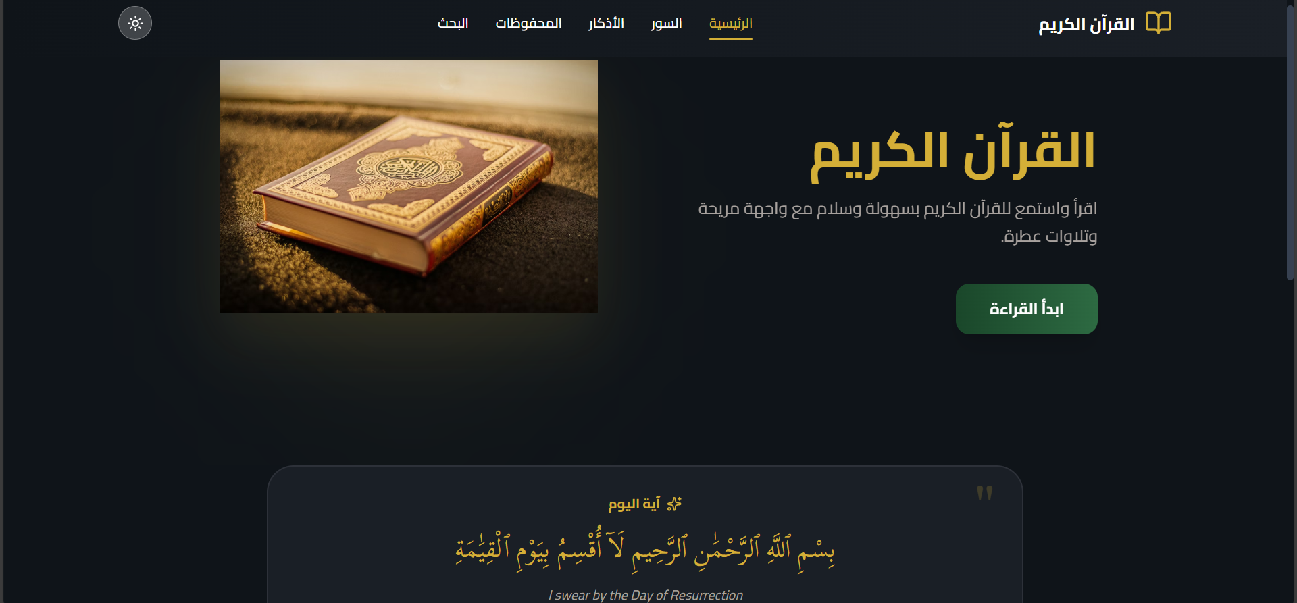Switch to the الرئيسية home tab
The width and height of the screenshot is (1297, 603).
coord(730,24)
